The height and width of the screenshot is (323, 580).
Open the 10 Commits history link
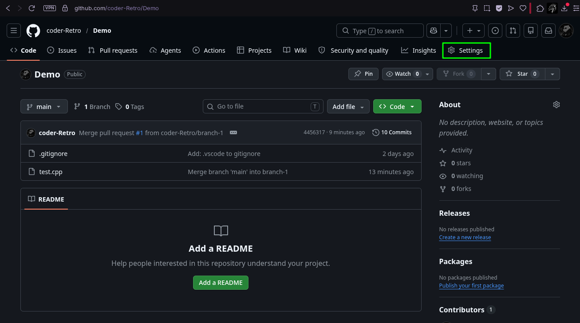click(392, 132)
